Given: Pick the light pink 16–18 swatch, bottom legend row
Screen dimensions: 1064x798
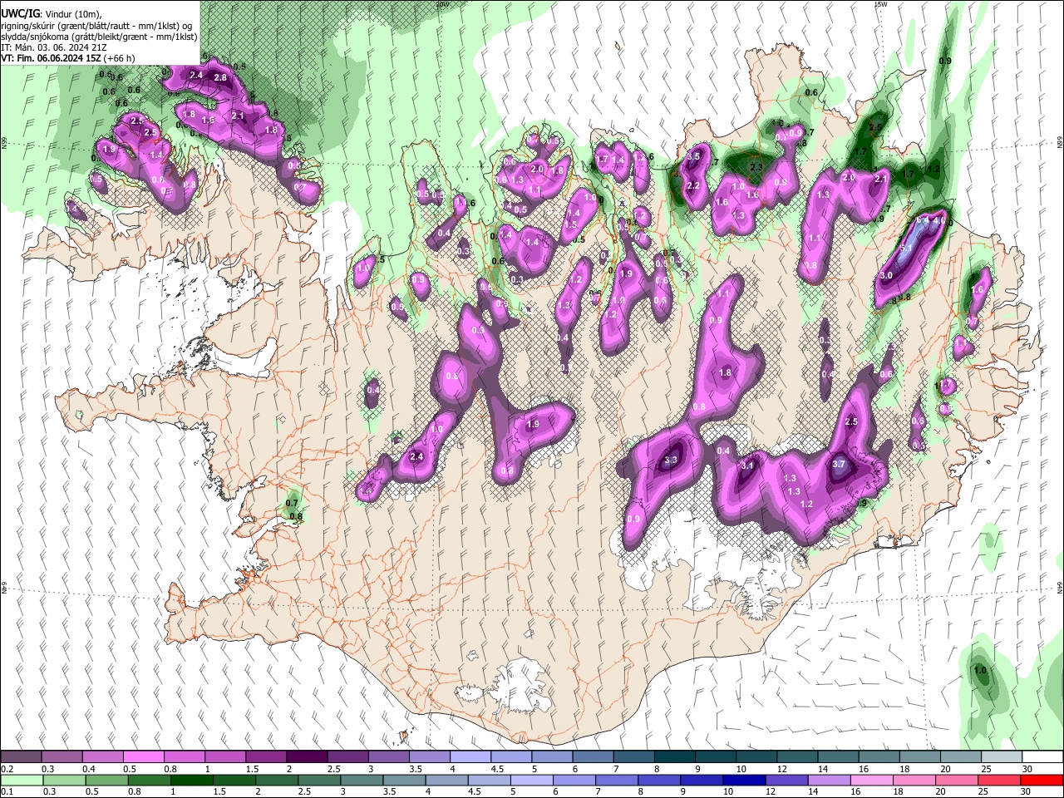Looking at the screenshot, I should 873,780.
